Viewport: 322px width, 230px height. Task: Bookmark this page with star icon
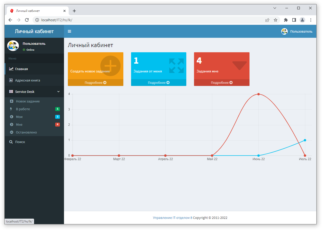pos(276,20)
